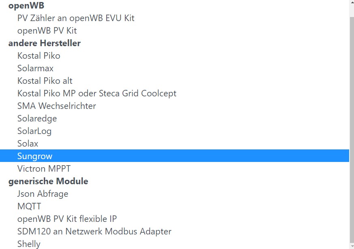Screen dimensions: 354x249
Task: Choose the plain 'openWB PV Kit' entry
Action: coord(47,31)
